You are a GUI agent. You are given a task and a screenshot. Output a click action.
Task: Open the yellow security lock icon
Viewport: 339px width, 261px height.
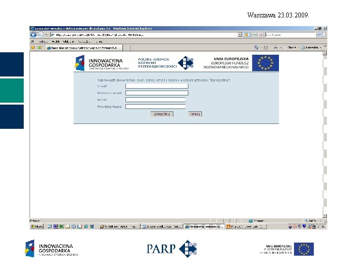tap(246, 34)
